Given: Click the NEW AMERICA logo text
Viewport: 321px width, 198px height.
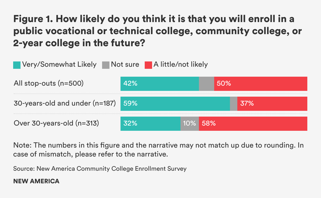Looking at the screenshot, I should [x=36, y=181].
